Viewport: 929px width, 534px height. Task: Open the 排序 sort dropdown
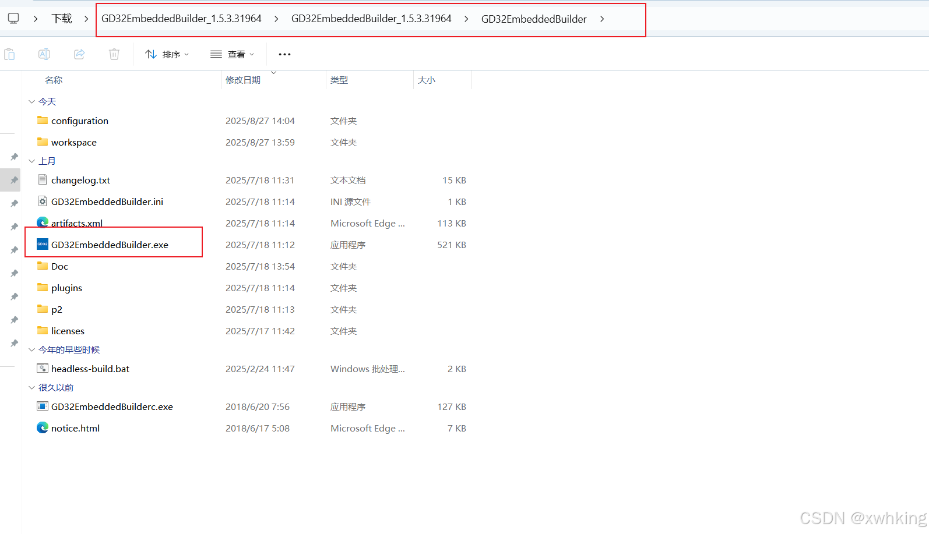tap(167, 54)
